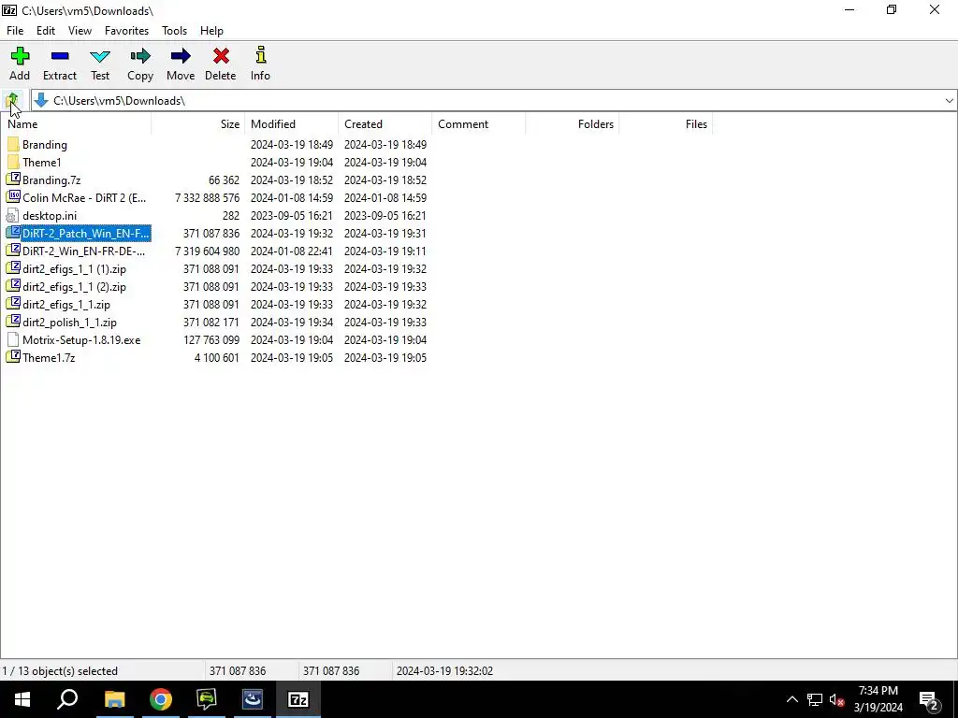Click the desktop.ini file icon
The height and width of the screenshot is (718, 958).
pos(13,216)
